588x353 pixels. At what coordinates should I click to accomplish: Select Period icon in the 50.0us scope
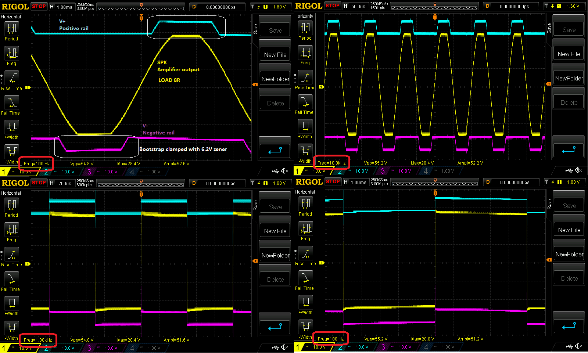coord(305,28)
